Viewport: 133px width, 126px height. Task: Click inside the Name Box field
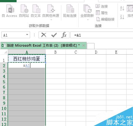[x=13, y=35]
